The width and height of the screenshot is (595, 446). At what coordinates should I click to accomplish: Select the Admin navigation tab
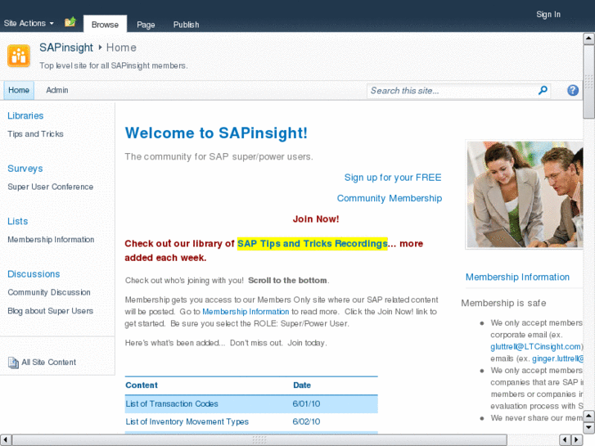pyautogui.click(x=57, y=90)
